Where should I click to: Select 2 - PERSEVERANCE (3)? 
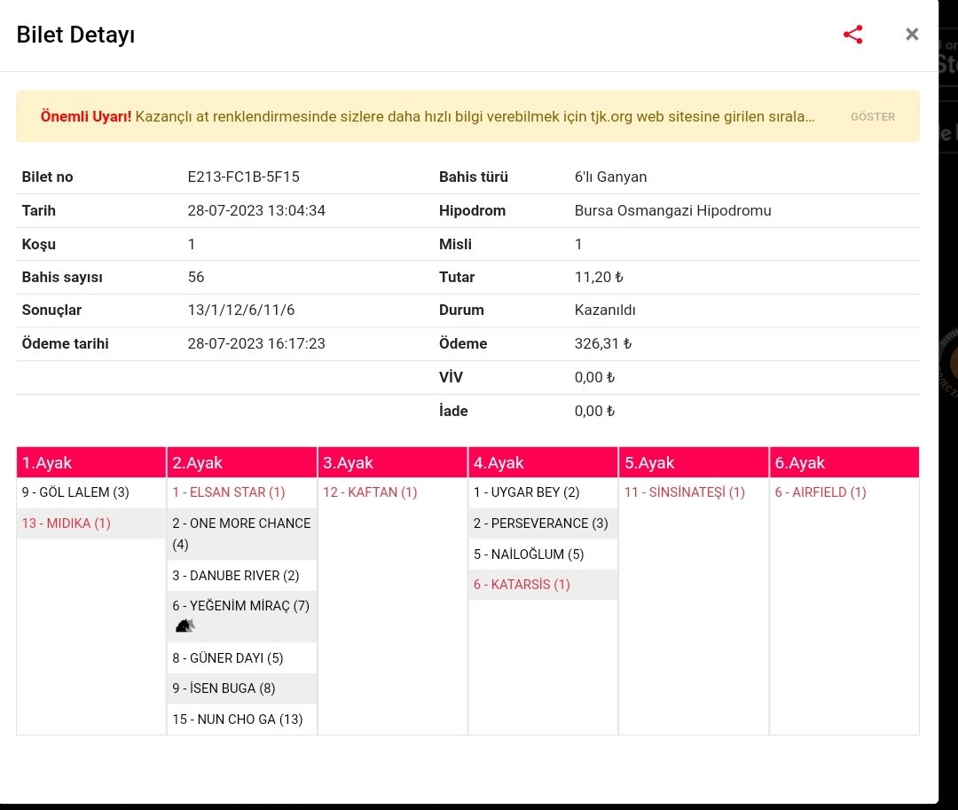(x=541, y=523)
